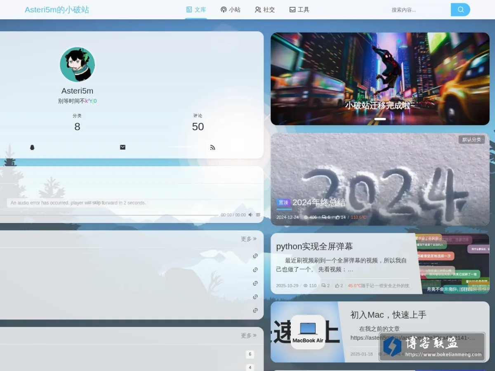Mute the audio player volume icon
Image resolution: width=495 pixels, height=371 pixels.
click(x=250, y=215)
